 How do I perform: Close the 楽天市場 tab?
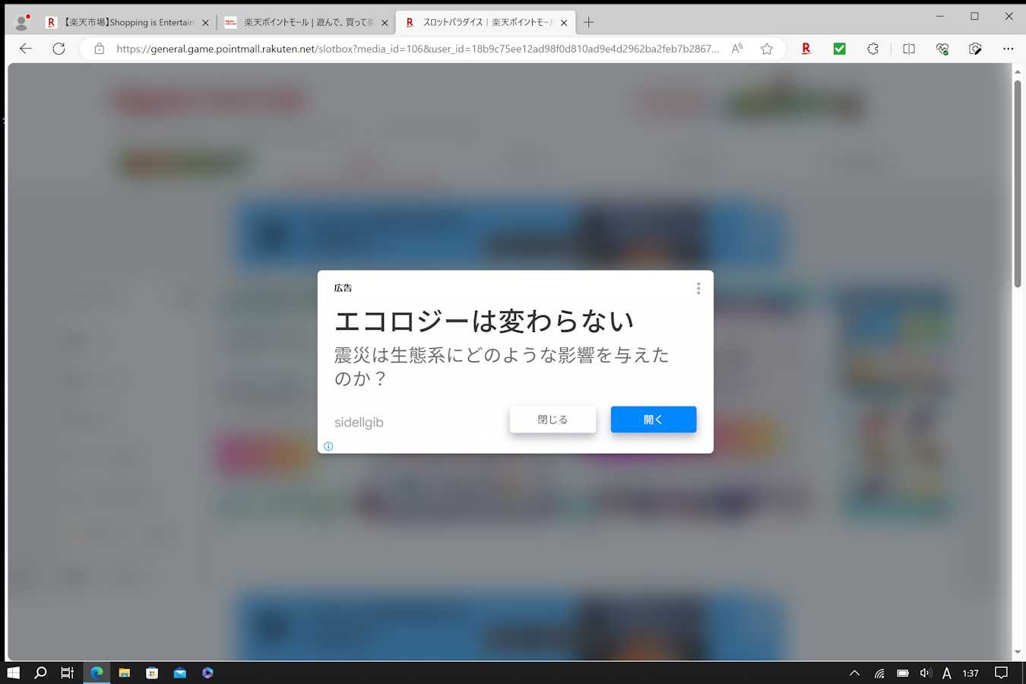point(205,23)
